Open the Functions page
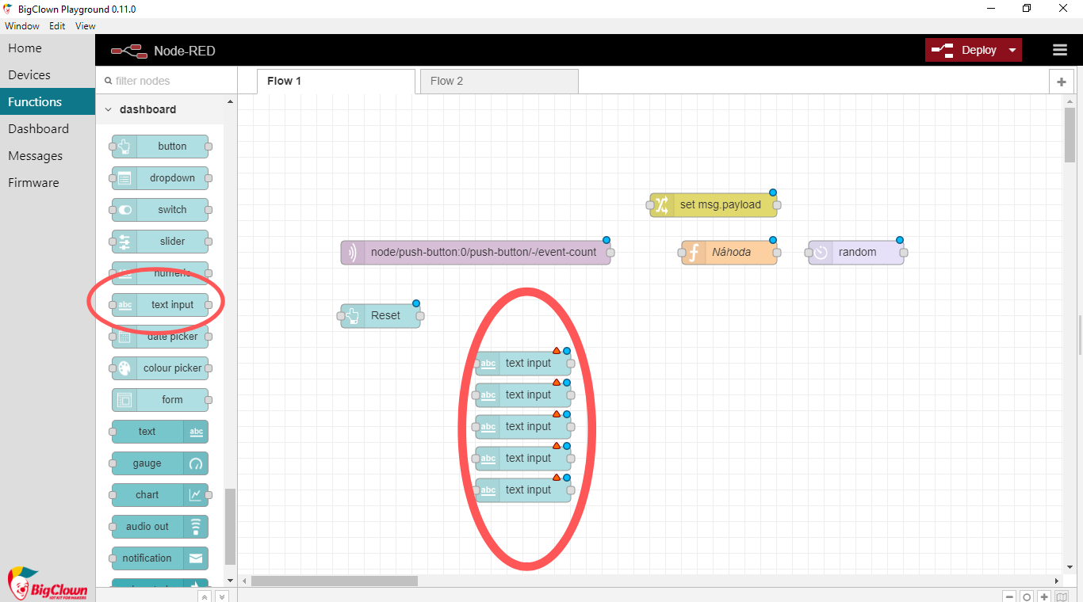Screen dimensions: 1083x602 coord(48,102)
